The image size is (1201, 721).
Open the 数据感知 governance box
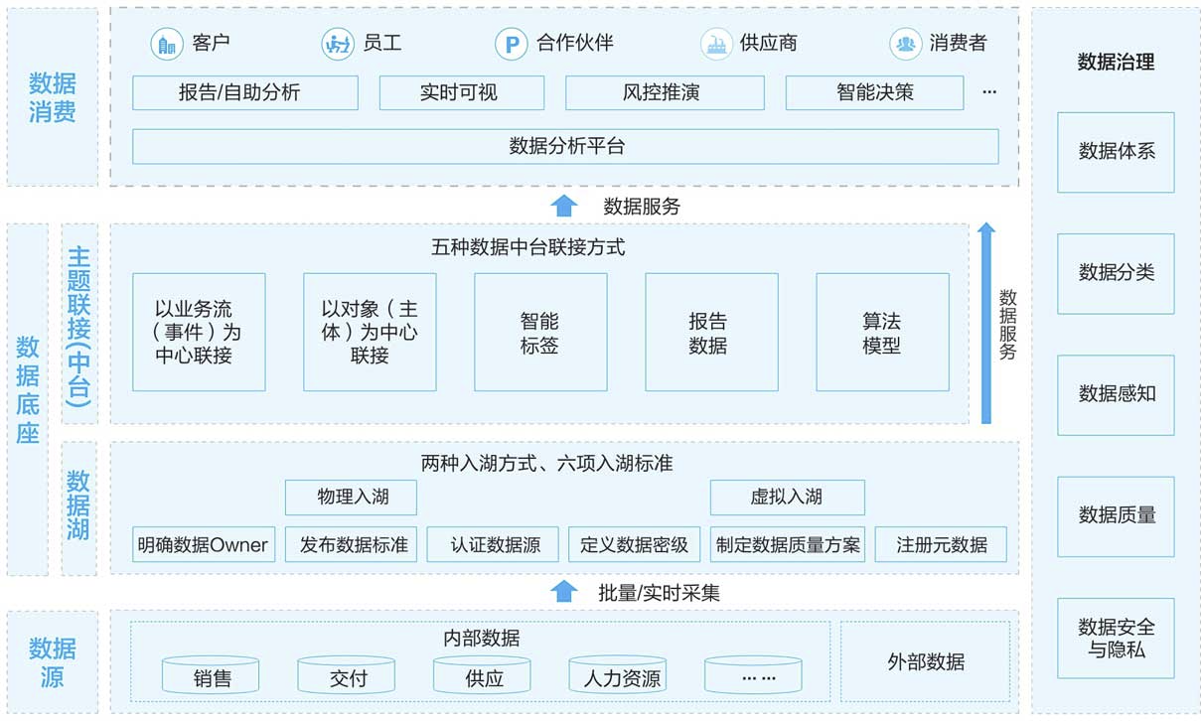point(1116,394)
